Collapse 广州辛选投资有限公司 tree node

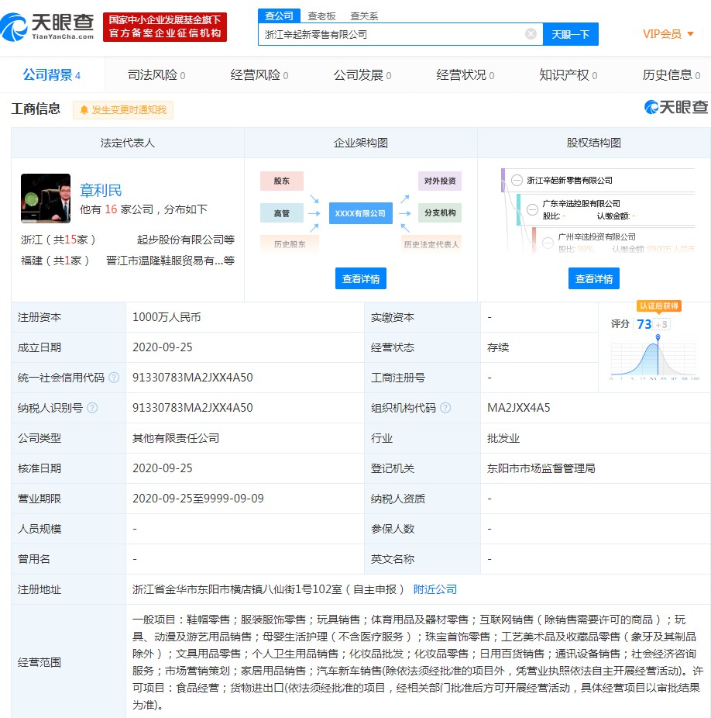pos(548,236)
